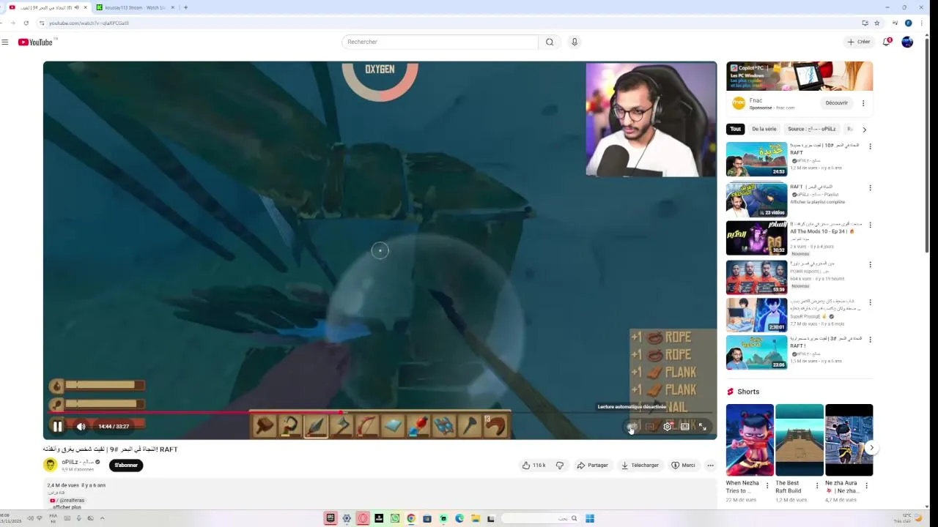Click the Télécharger button
This screenshot has height=527, width=938.
click(x=640, y=466)
